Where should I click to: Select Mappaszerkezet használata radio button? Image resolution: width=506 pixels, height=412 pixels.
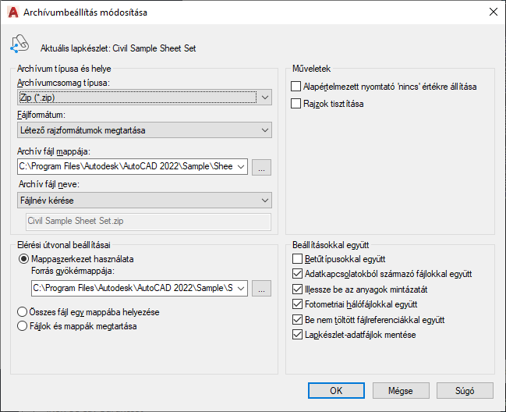click(x=23, y=258)
